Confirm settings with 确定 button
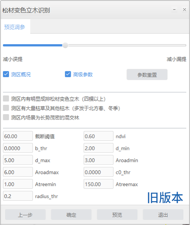Screen dimensions: 190x225 click(x=71, y=215)
